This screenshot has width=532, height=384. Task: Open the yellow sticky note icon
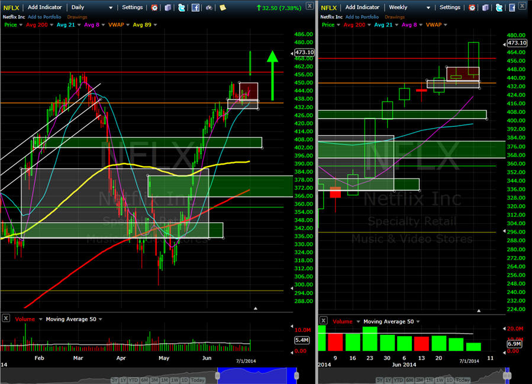(x=223, y=8)
